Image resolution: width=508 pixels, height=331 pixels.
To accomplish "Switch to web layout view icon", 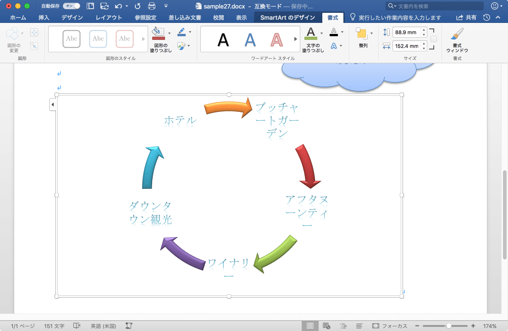I will pyautogui.click(x=326, y=326).
